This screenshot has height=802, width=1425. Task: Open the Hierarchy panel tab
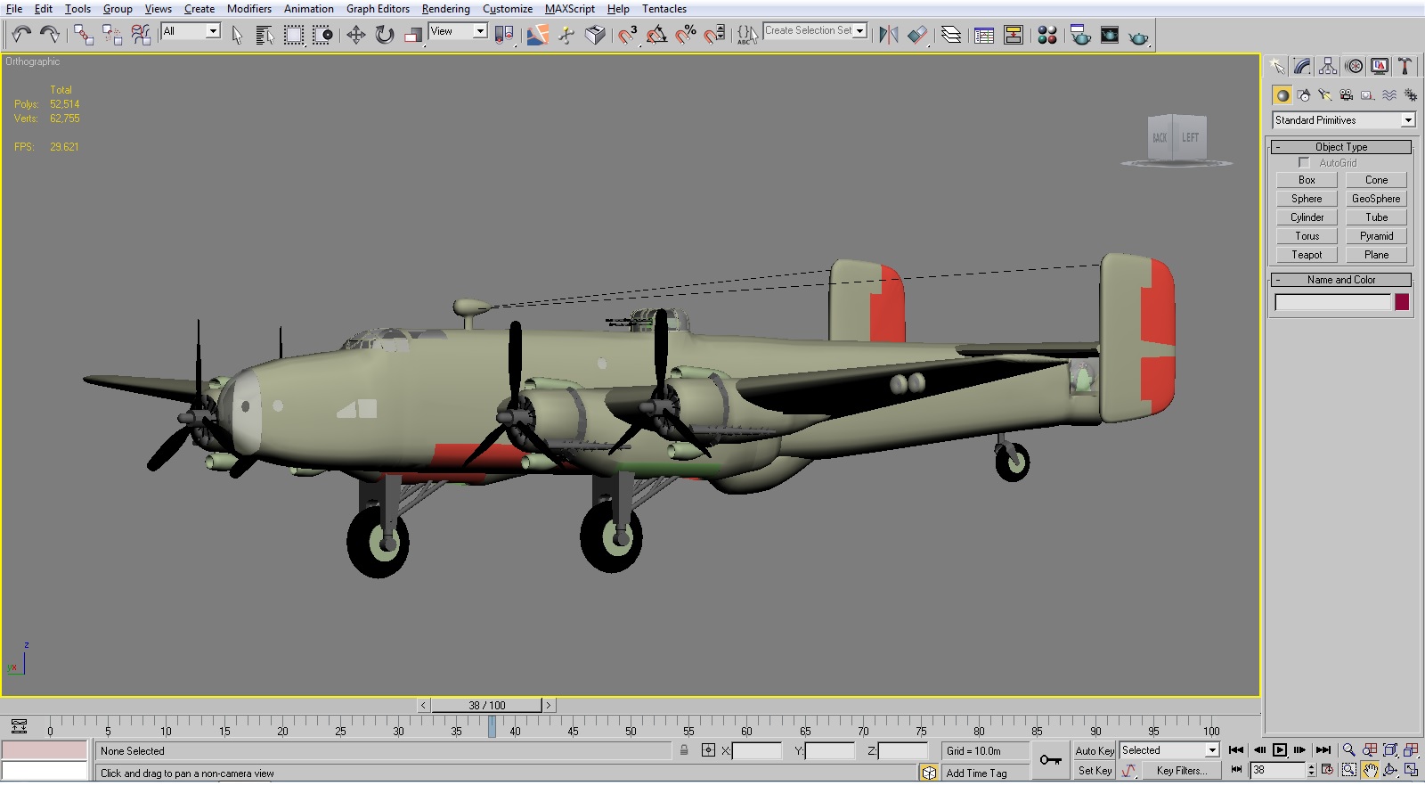click(x=1328, y=67)
